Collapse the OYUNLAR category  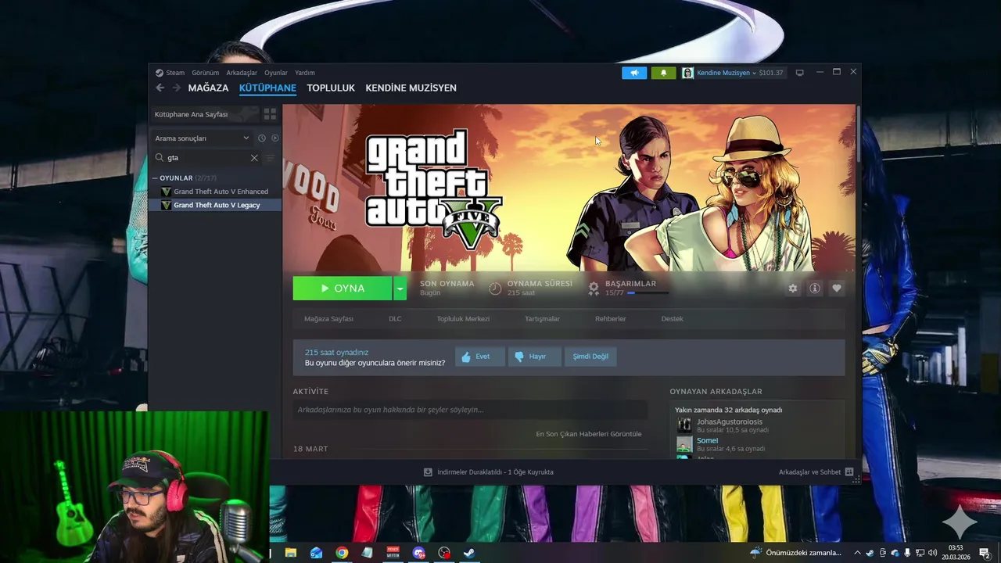(x=176, y=178)
